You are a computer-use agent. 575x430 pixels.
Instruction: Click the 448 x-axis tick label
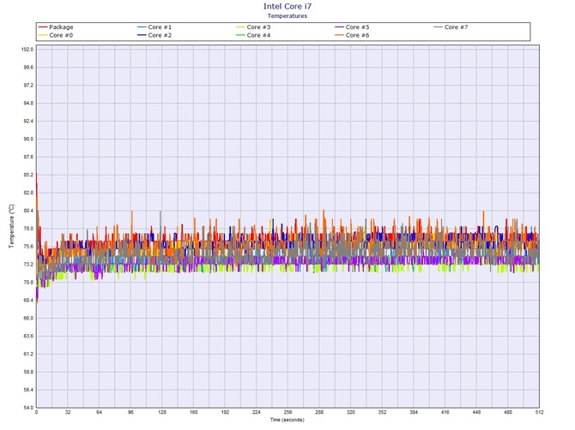476,412
